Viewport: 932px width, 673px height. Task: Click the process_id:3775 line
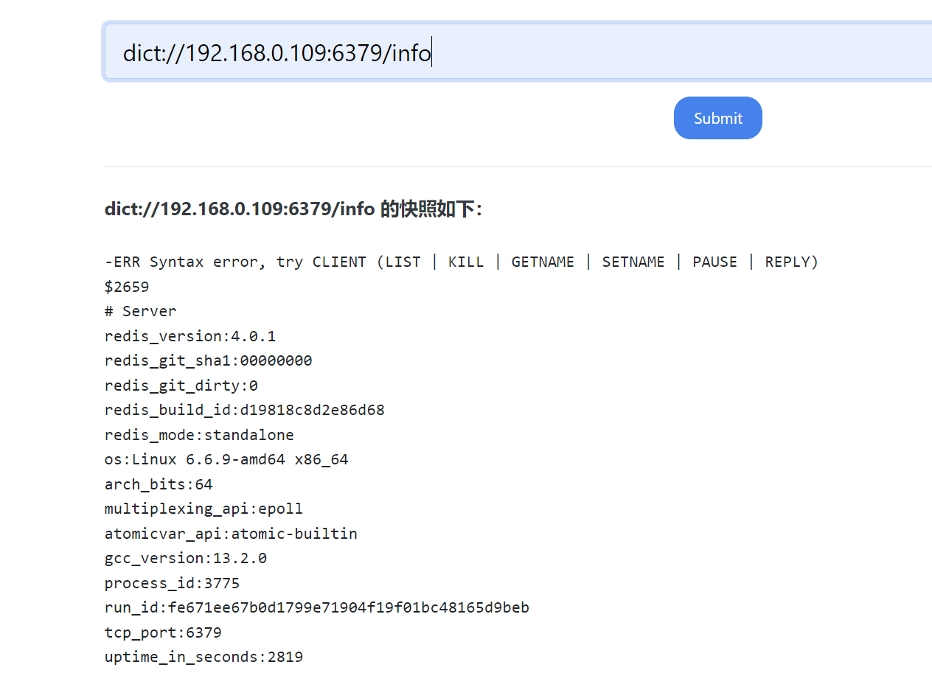172,583
